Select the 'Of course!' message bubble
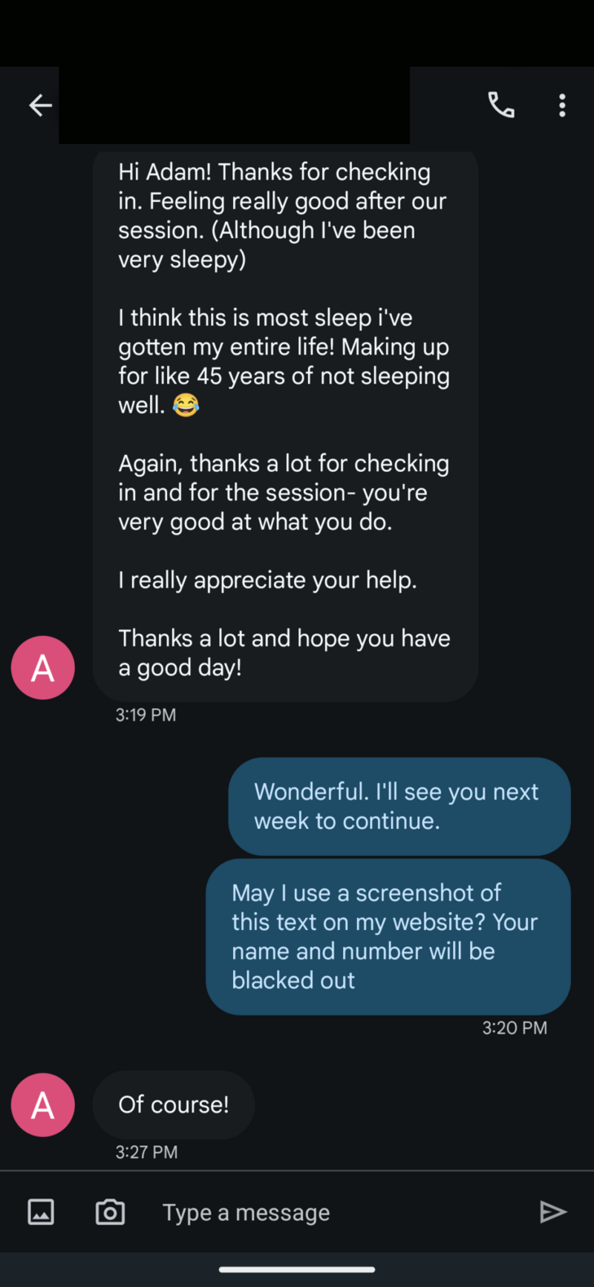This screenshot has height=1287, width=594. click(x=174, y=1104)
